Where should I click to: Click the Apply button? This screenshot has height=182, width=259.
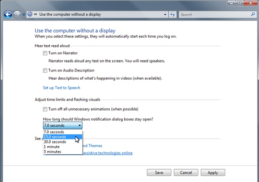[213, 172]
